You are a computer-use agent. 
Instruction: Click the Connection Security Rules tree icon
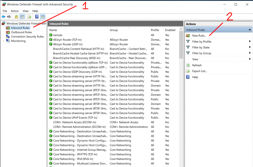pos(8,36)
